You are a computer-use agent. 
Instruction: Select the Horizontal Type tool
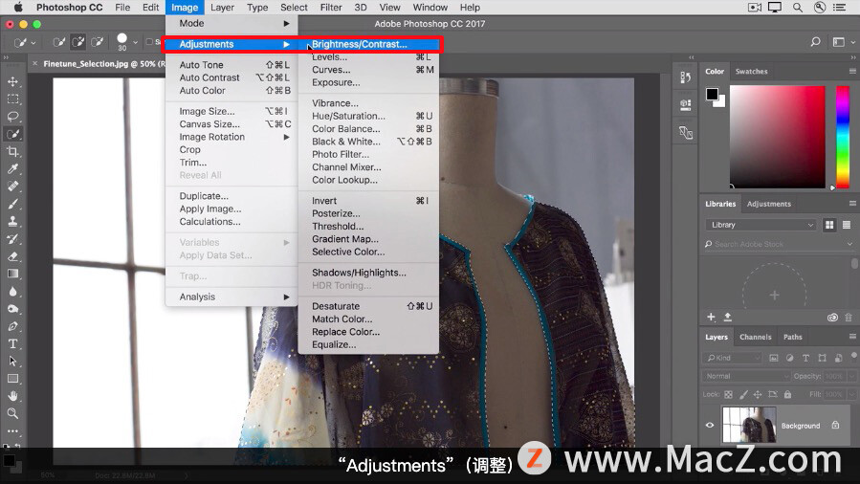(12, 343)
